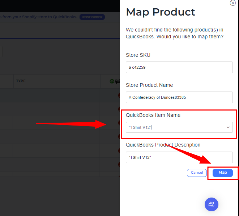Expand the QuickBooks Item Name chevron arrow
Screen dimensions: 239x216
pos(228,127)
